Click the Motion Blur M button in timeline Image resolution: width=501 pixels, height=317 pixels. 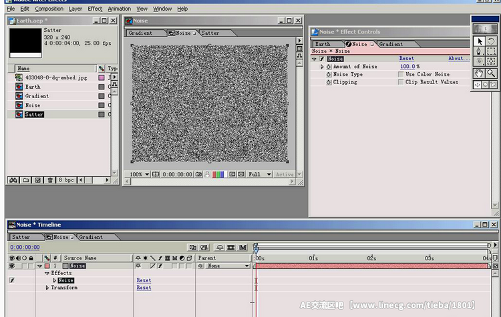pos(243,248)
